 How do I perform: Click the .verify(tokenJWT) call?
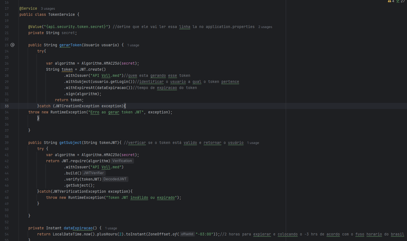coord(83,179)
